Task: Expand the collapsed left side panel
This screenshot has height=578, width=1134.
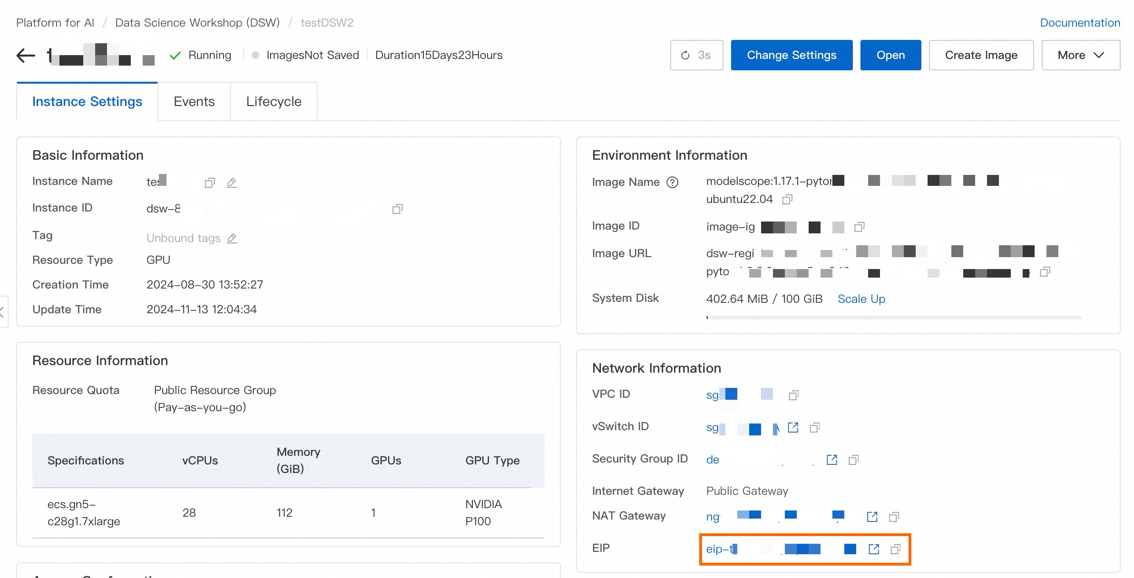Action: [x=3, y=312]
